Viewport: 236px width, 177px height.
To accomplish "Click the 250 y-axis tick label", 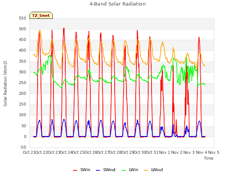I will [22, 83].
